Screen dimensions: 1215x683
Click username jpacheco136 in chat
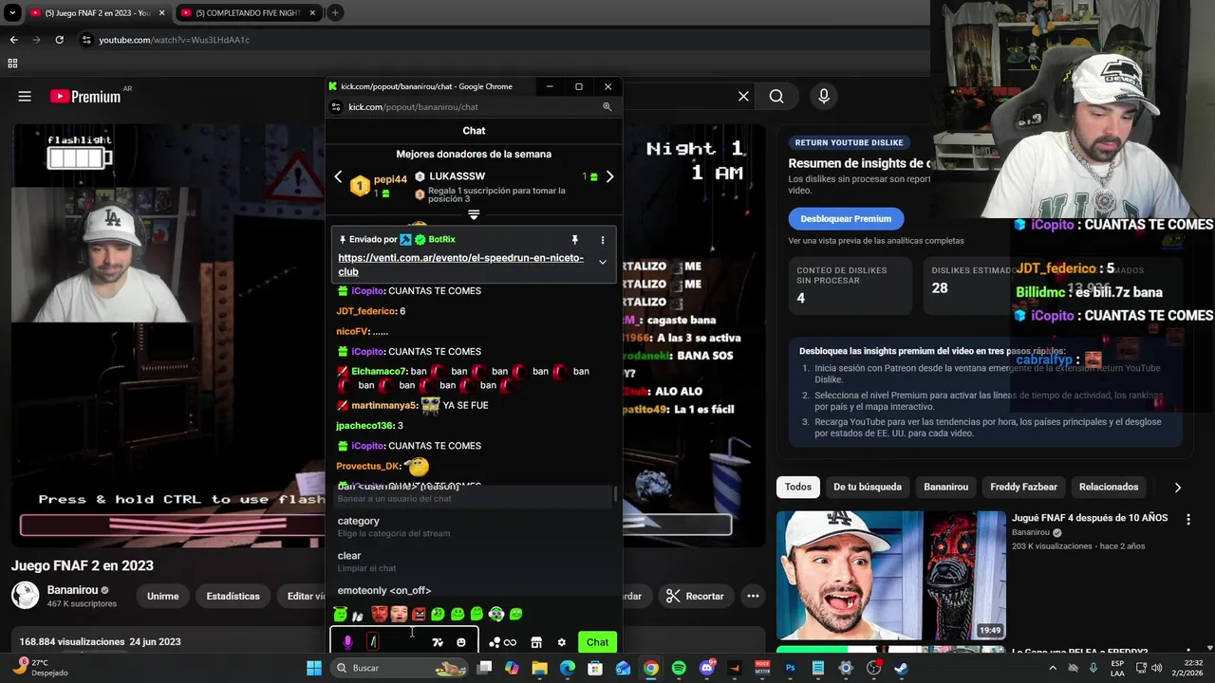pyautogui.click(x=364, y=426)
